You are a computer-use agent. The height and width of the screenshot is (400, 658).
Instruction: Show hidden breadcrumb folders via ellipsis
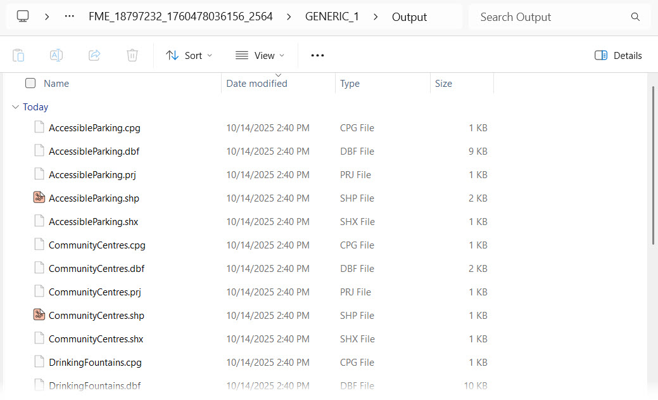(x=70, y=16)
